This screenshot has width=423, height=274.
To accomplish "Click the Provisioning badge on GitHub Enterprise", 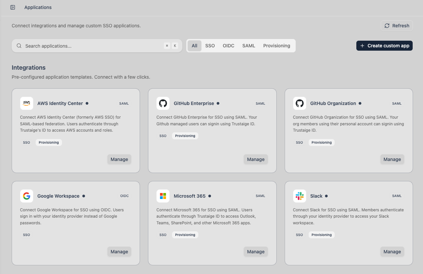I will [x=185, y=136].
